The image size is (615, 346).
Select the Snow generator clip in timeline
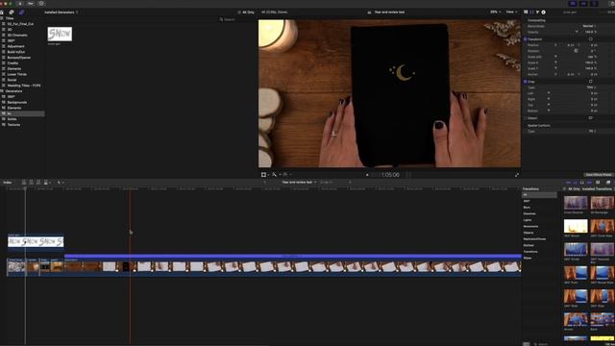pyautogui.click(x=36, y=241)
